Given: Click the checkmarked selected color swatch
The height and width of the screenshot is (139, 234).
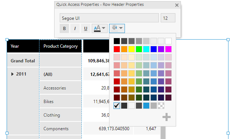Looking at the screenshot, I should coord(117,106).
